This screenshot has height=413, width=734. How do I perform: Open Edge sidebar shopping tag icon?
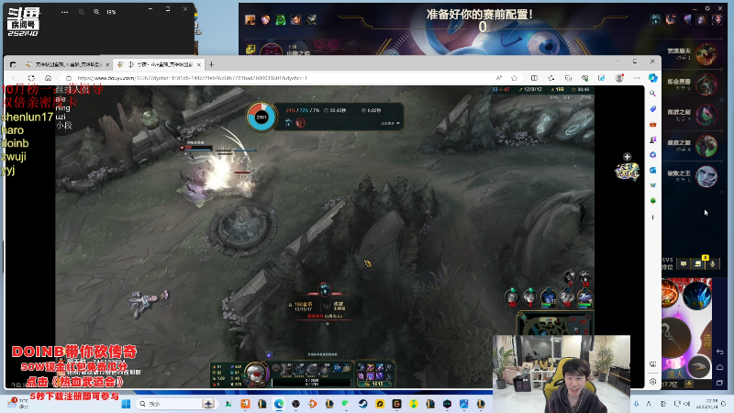point(652,108)
